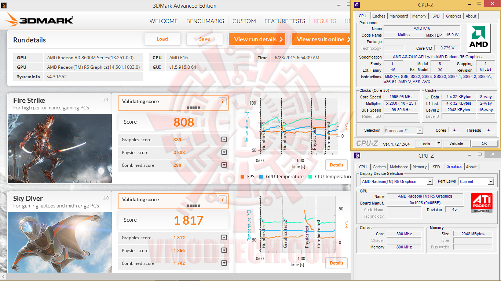Expand the Fire Strike Graphics score row
501x281 pixels.
(224, 140)
